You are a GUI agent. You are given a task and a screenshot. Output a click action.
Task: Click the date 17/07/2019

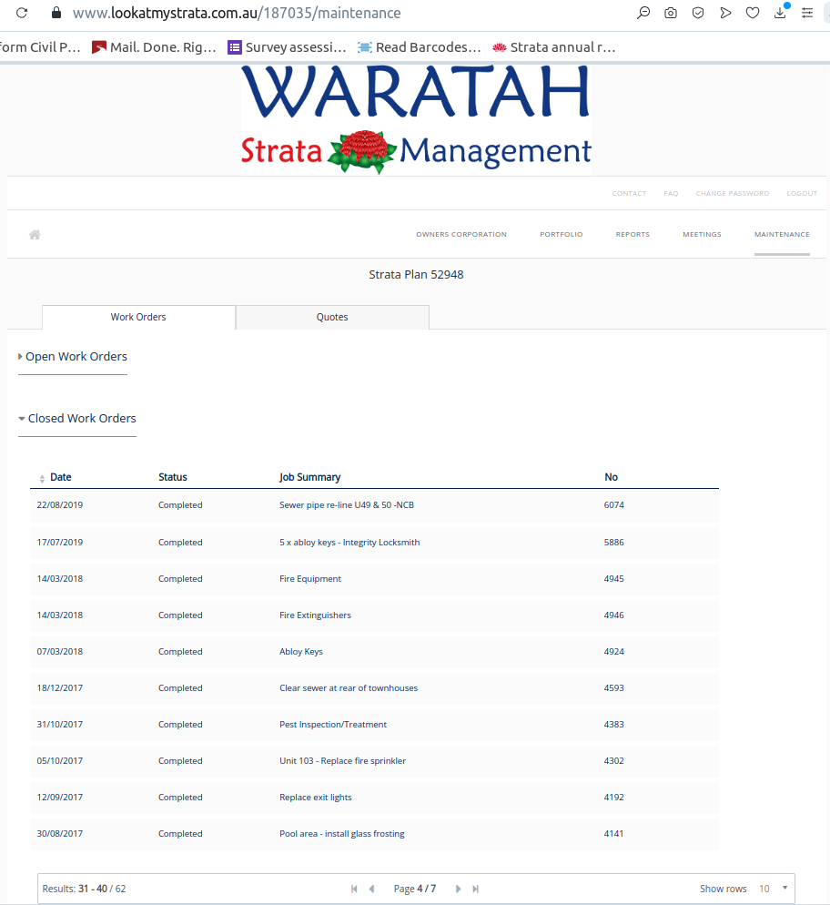coord(60,543)
